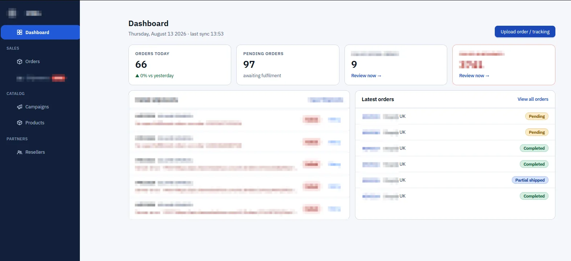The width and height of the screenshot is (571, 261).
Task: Click the Products cube icon
Action: (x=20, y=123)
